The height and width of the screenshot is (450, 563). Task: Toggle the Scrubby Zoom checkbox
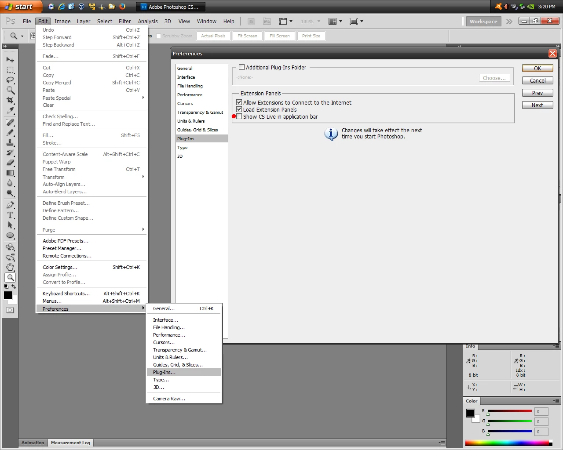tap(158, 36)
